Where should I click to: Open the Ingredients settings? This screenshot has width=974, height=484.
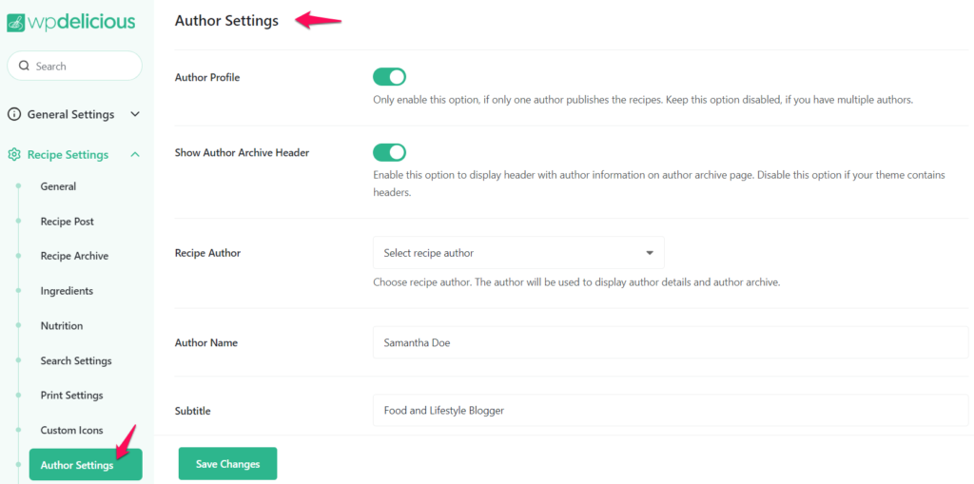68,291
